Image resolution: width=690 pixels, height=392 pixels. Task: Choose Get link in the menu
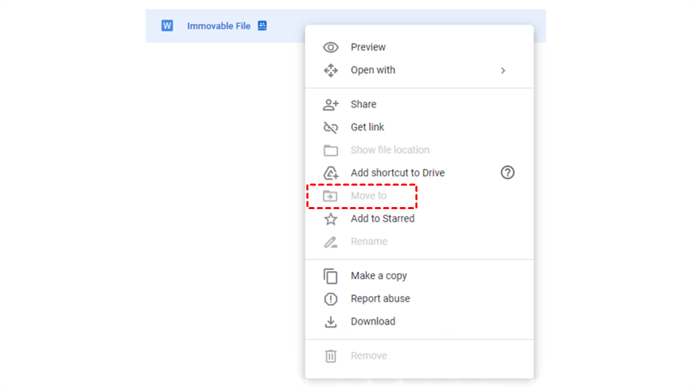[367, 128]
